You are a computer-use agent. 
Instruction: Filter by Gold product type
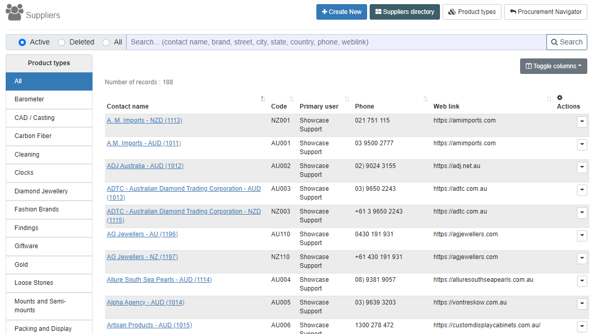pos(49,265)
